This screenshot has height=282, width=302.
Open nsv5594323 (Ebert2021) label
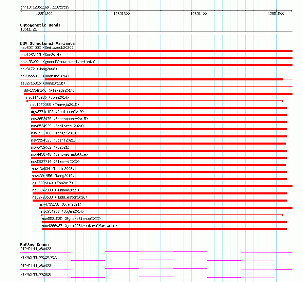(53, 140)
